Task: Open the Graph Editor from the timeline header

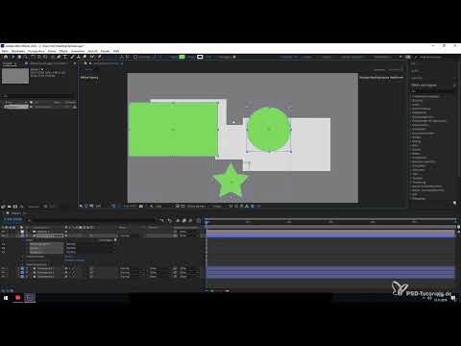Action: [x=199, y=220]
